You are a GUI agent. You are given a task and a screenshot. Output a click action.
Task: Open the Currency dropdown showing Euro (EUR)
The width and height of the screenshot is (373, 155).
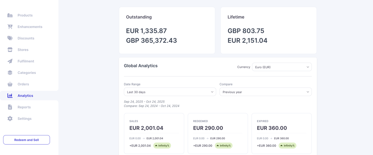282,67
